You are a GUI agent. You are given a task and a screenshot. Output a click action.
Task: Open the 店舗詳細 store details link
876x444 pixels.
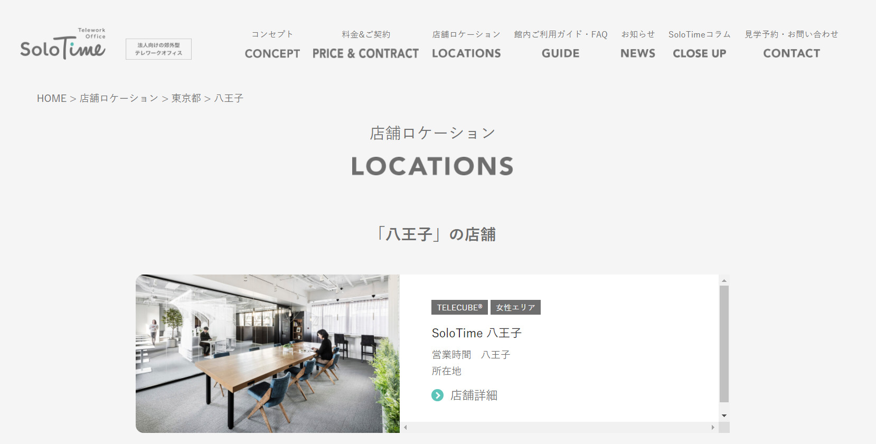(474, 395)
